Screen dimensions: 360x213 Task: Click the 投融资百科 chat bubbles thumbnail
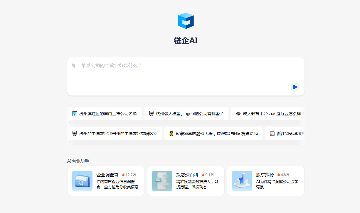click(x=162, y=181)
